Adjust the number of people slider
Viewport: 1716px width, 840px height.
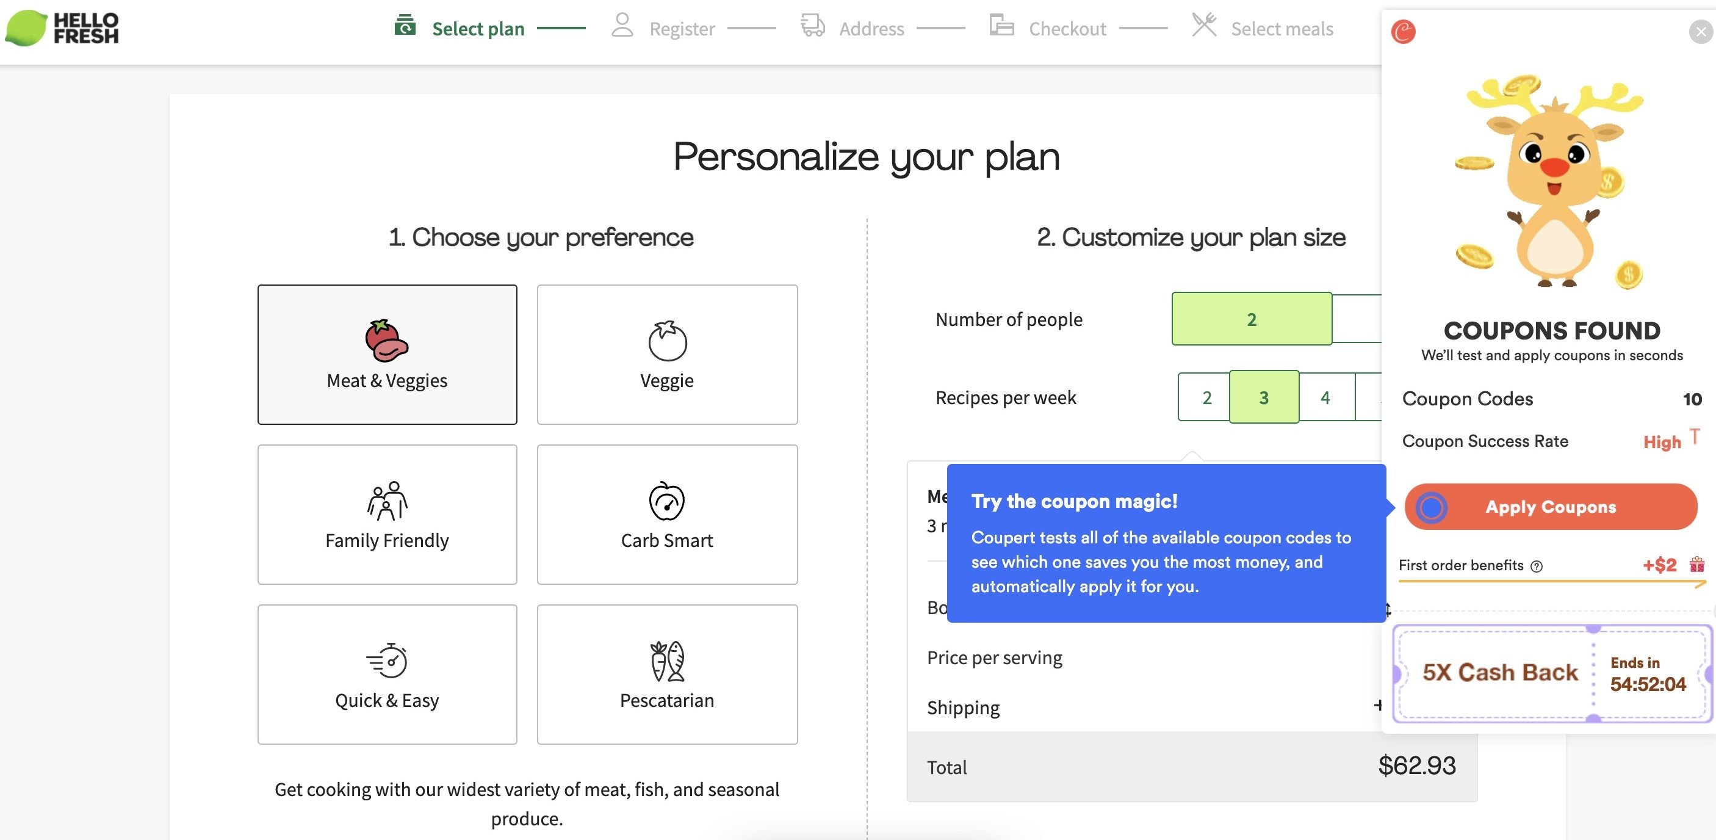click(x=1251, y=317)
